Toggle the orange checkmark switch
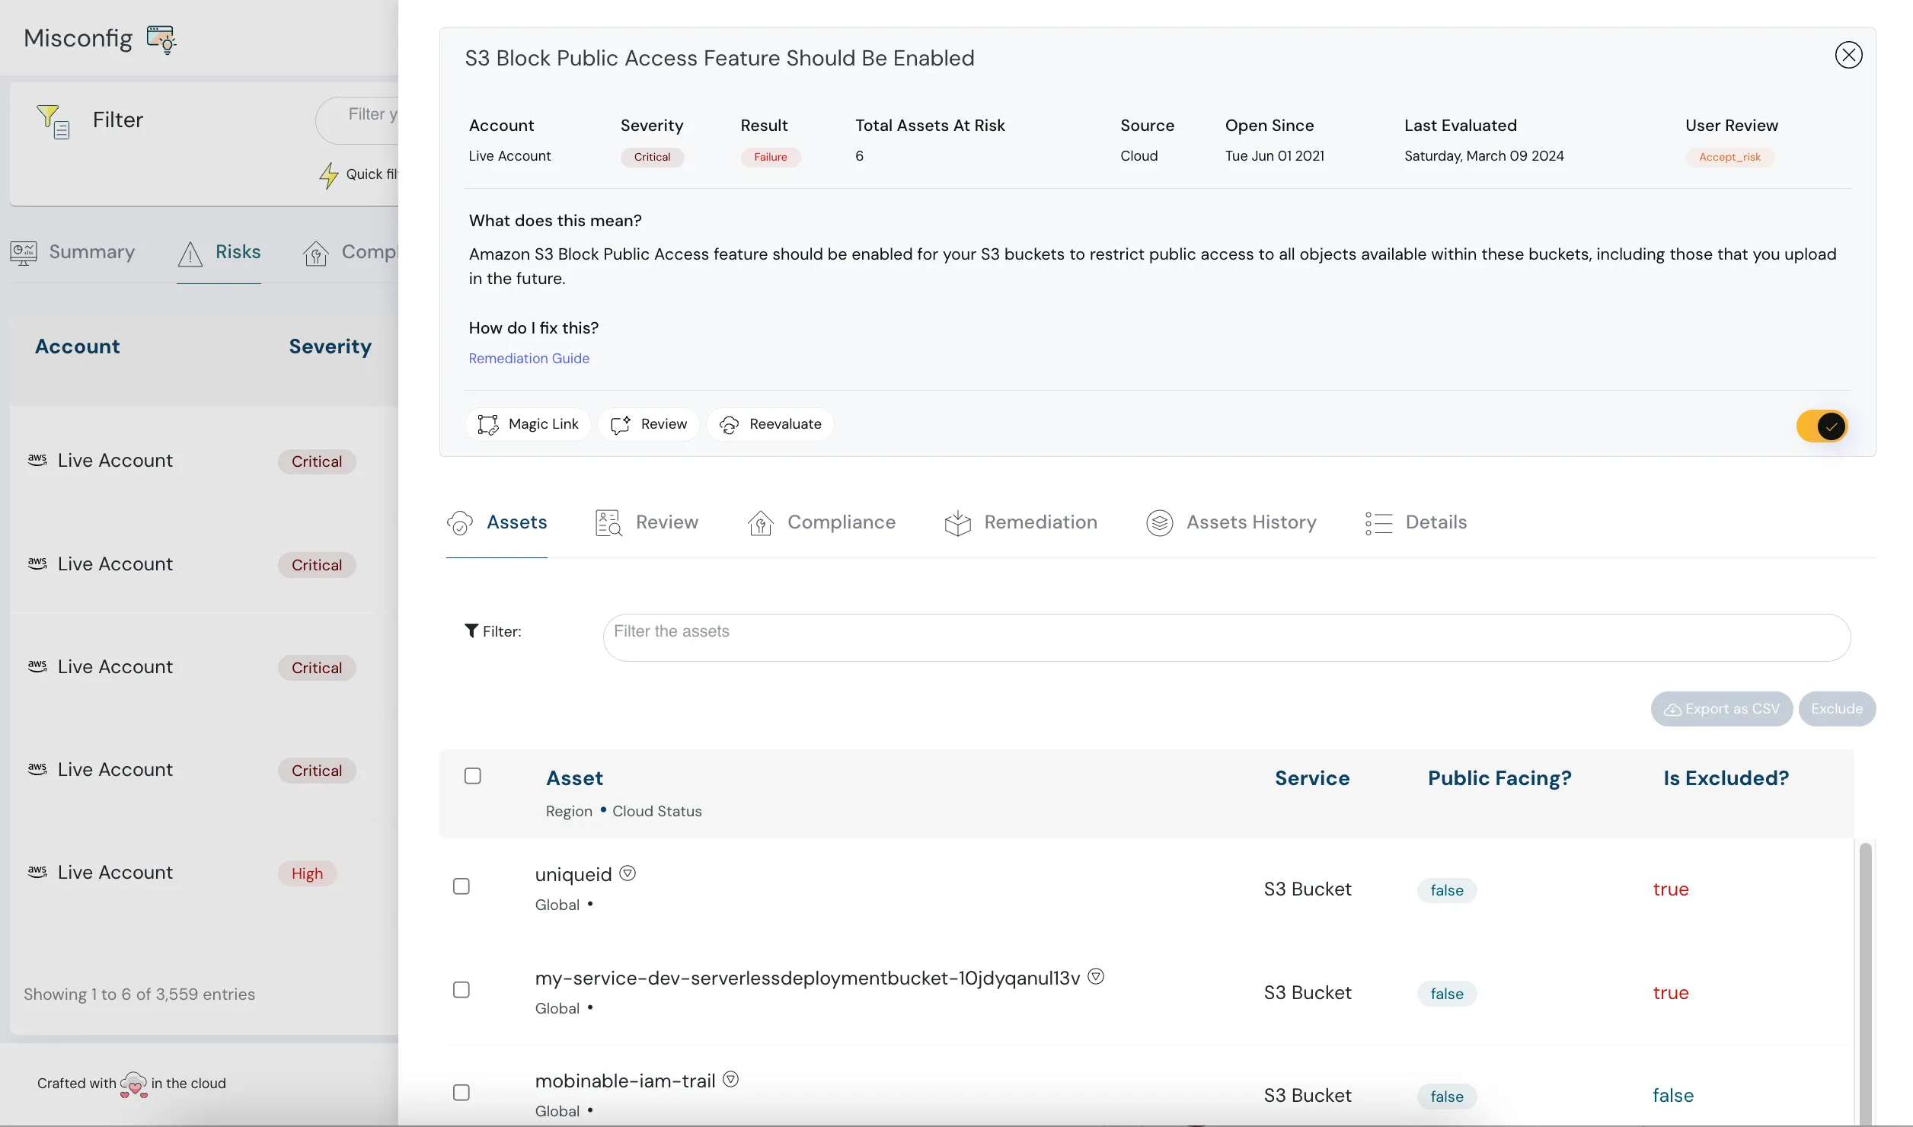The image size is (1913, 1127). click(x=1822, y=426)
